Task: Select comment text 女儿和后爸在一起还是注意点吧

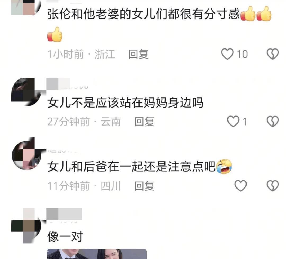Action: 132,167
